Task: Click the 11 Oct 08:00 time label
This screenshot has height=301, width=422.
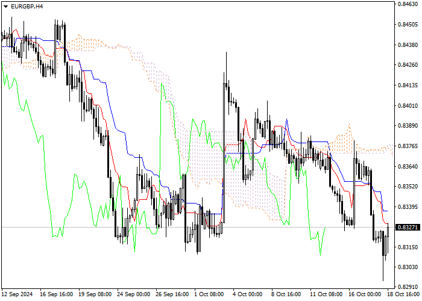Action: [326, 294]
